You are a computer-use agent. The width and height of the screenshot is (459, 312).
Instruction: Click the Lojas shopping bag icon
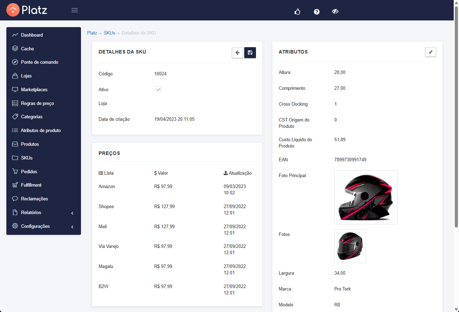pyautogui.click(x=15, y=76)
